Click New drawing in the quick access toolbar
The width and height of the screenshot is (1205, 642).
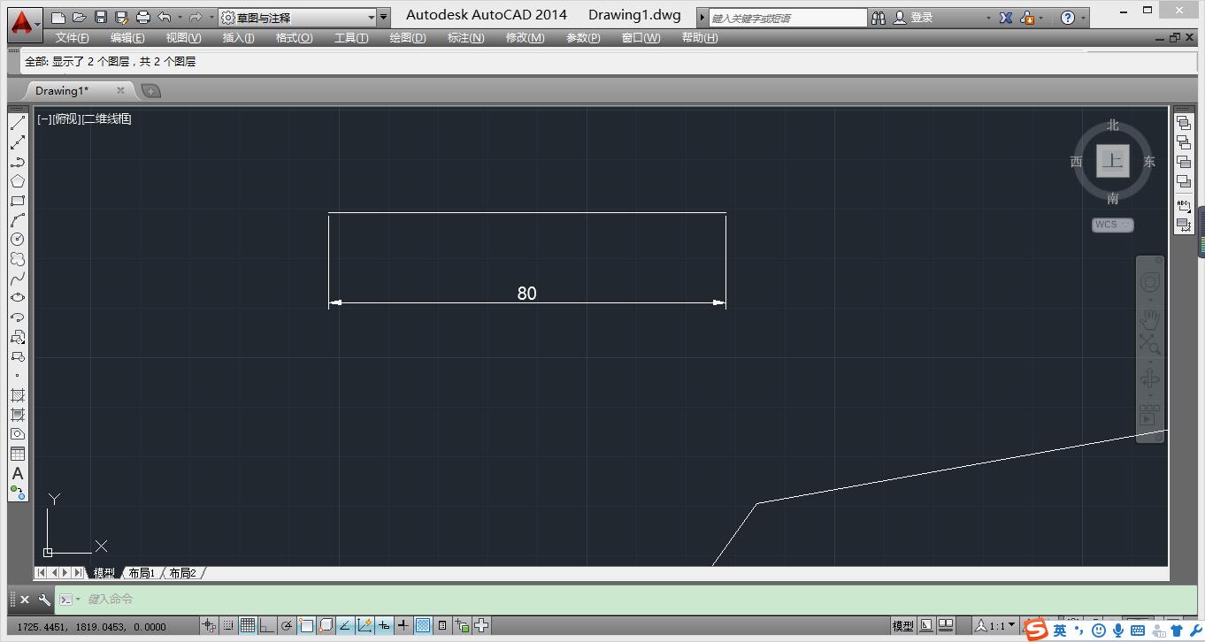click(x=58, y=17)
